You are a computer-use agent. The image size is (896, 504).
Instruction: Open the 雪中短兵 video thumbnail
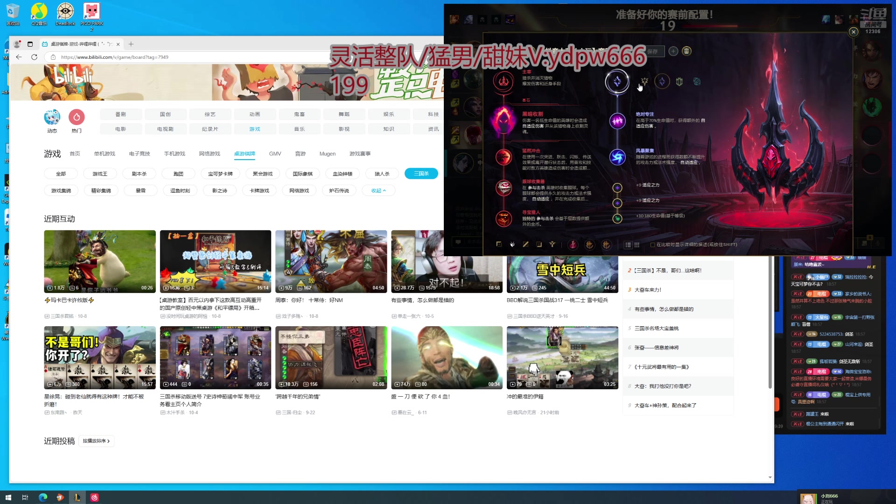tap(562, 274)
